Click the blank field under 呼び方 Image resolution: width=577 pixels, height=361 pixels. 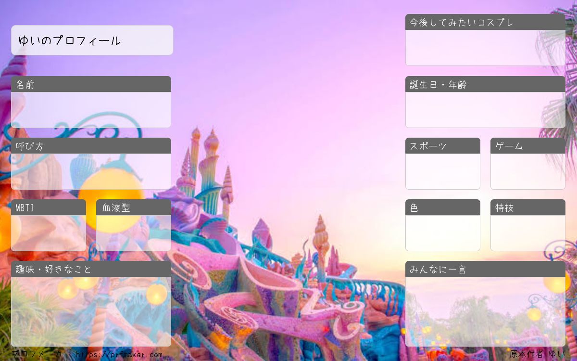[x=91, y=171]
